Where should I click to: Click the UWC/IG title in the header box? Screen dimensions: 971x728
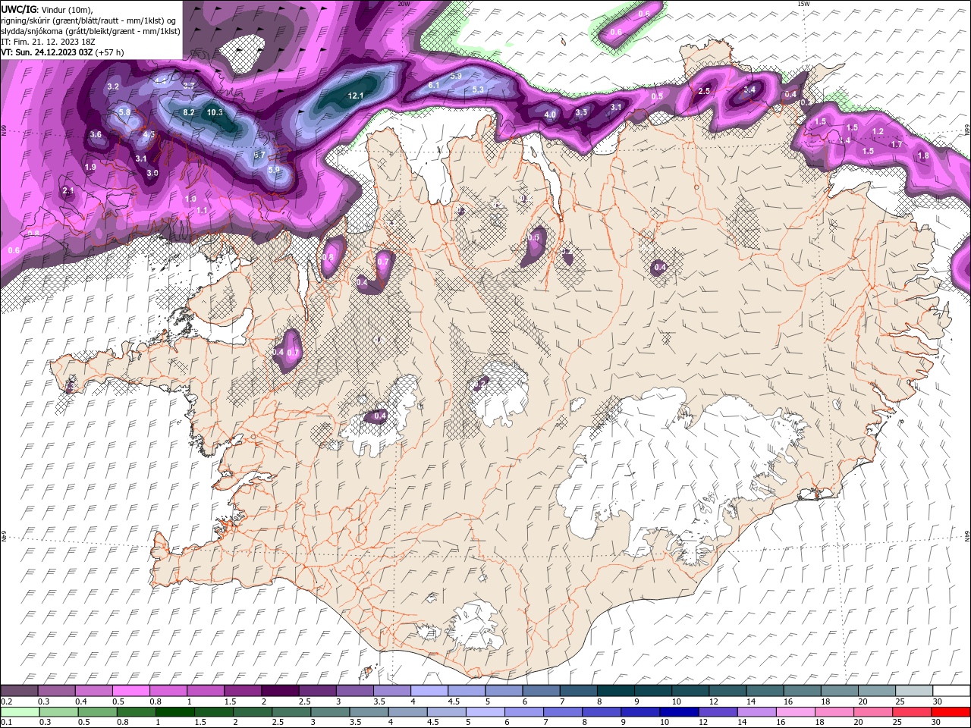[x=18, y=8]
